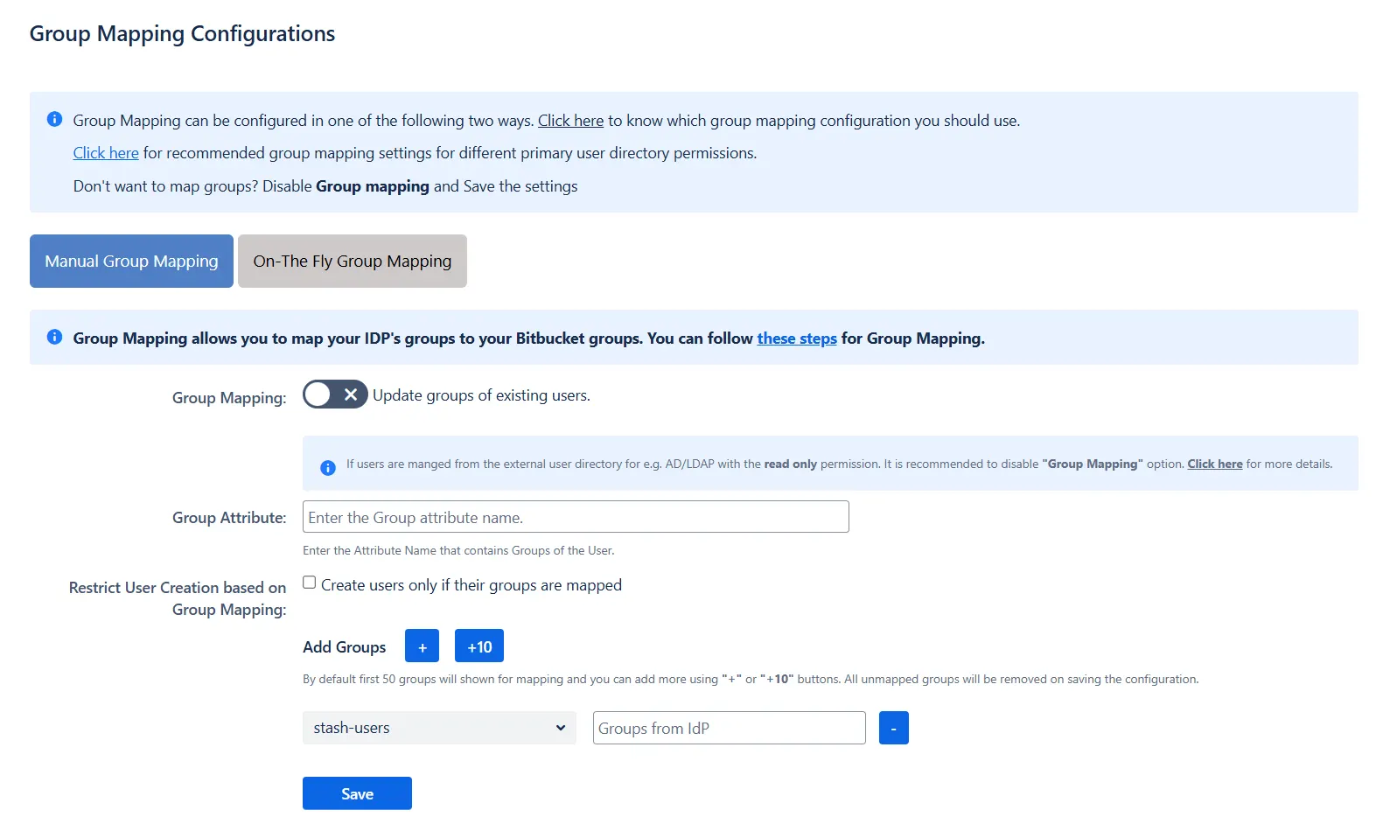Viewport: 1383px width, 831px height.
Task: Focus the Group Attribute name field
Action: (576, 517)
